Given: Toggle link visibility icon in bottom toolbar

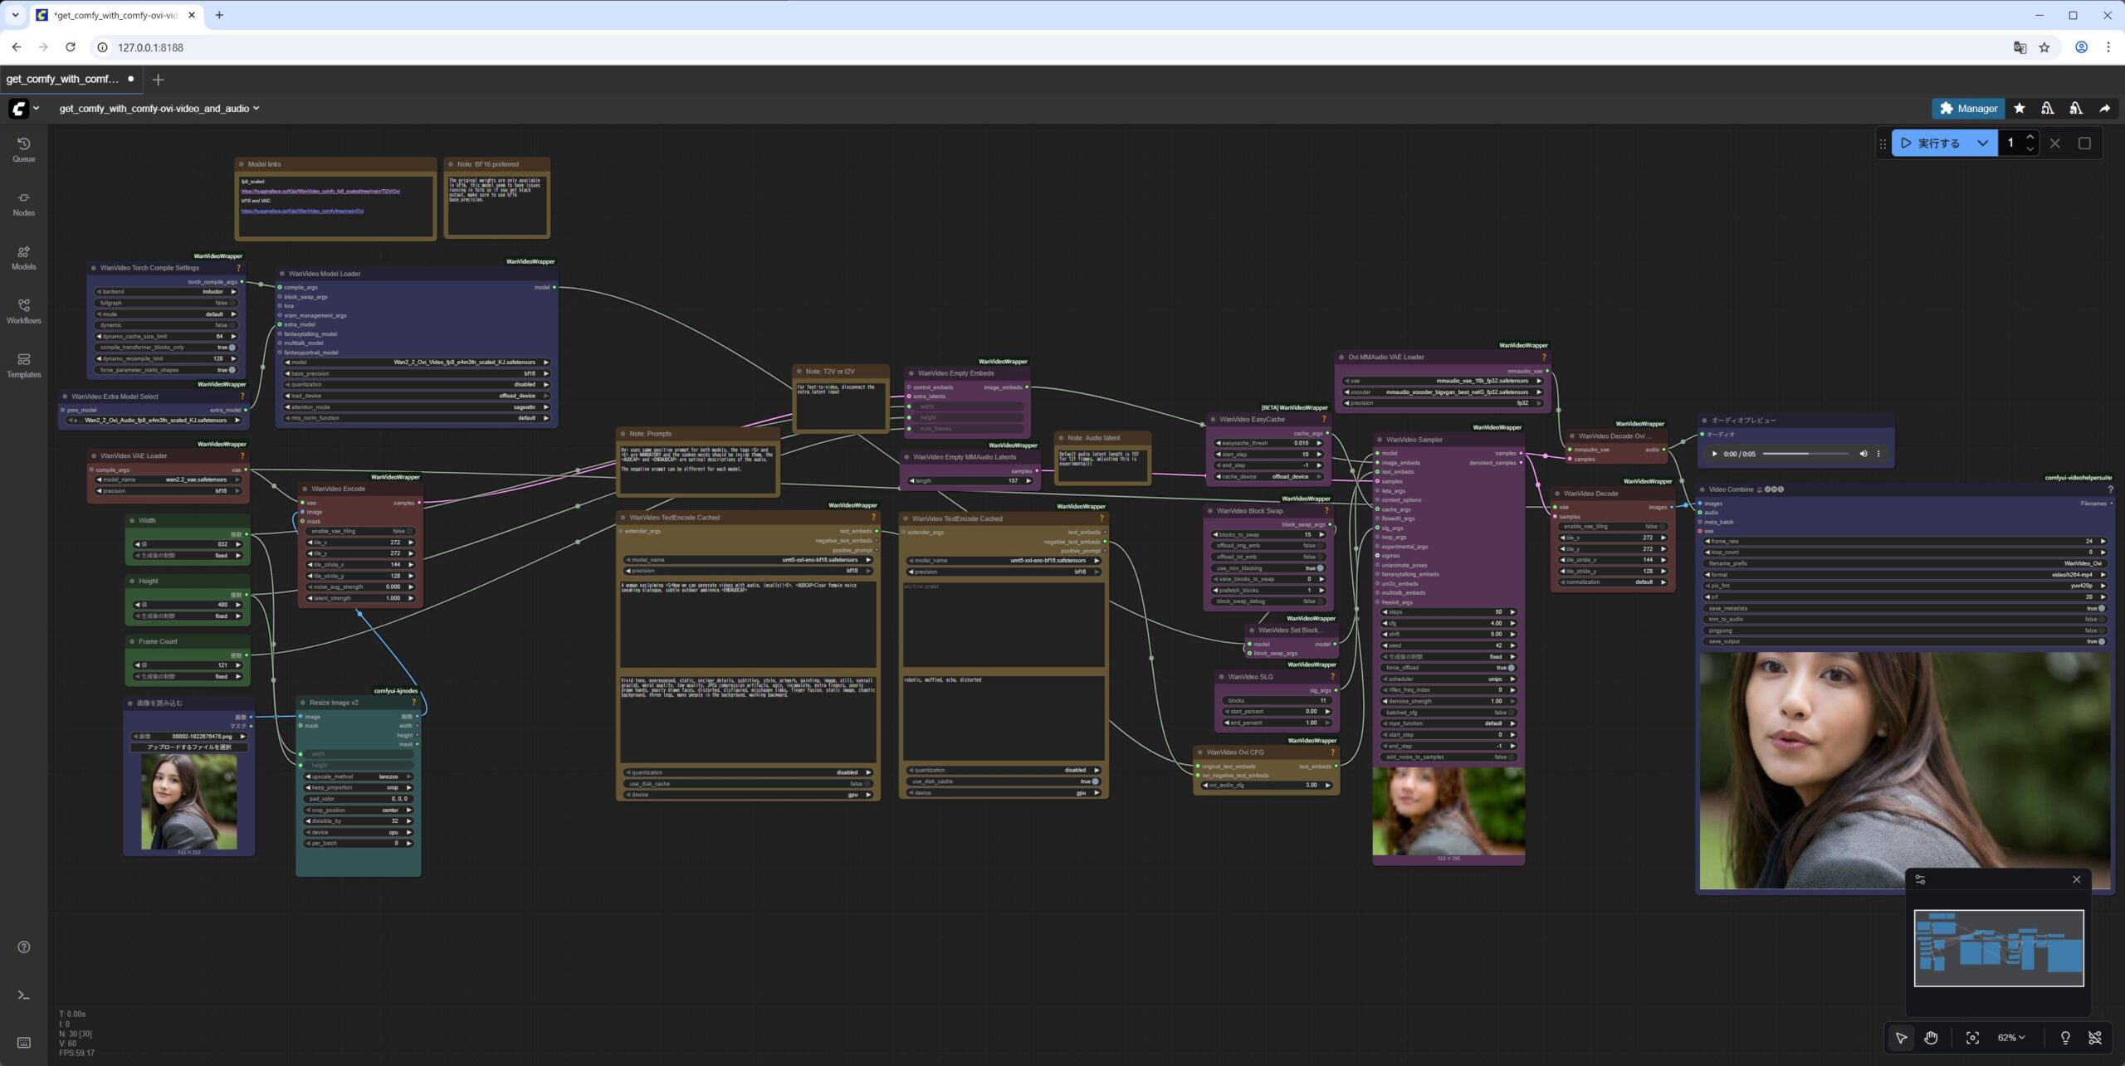Looking at the screenshot, I should point(2094,1038).
